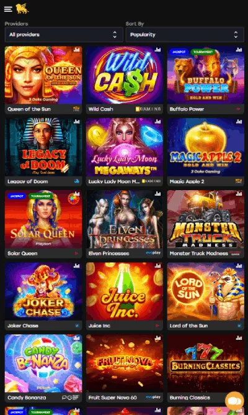Open the Magic Apple 2 game thumbnail
248x415 pixels.
tap(205, 147)
